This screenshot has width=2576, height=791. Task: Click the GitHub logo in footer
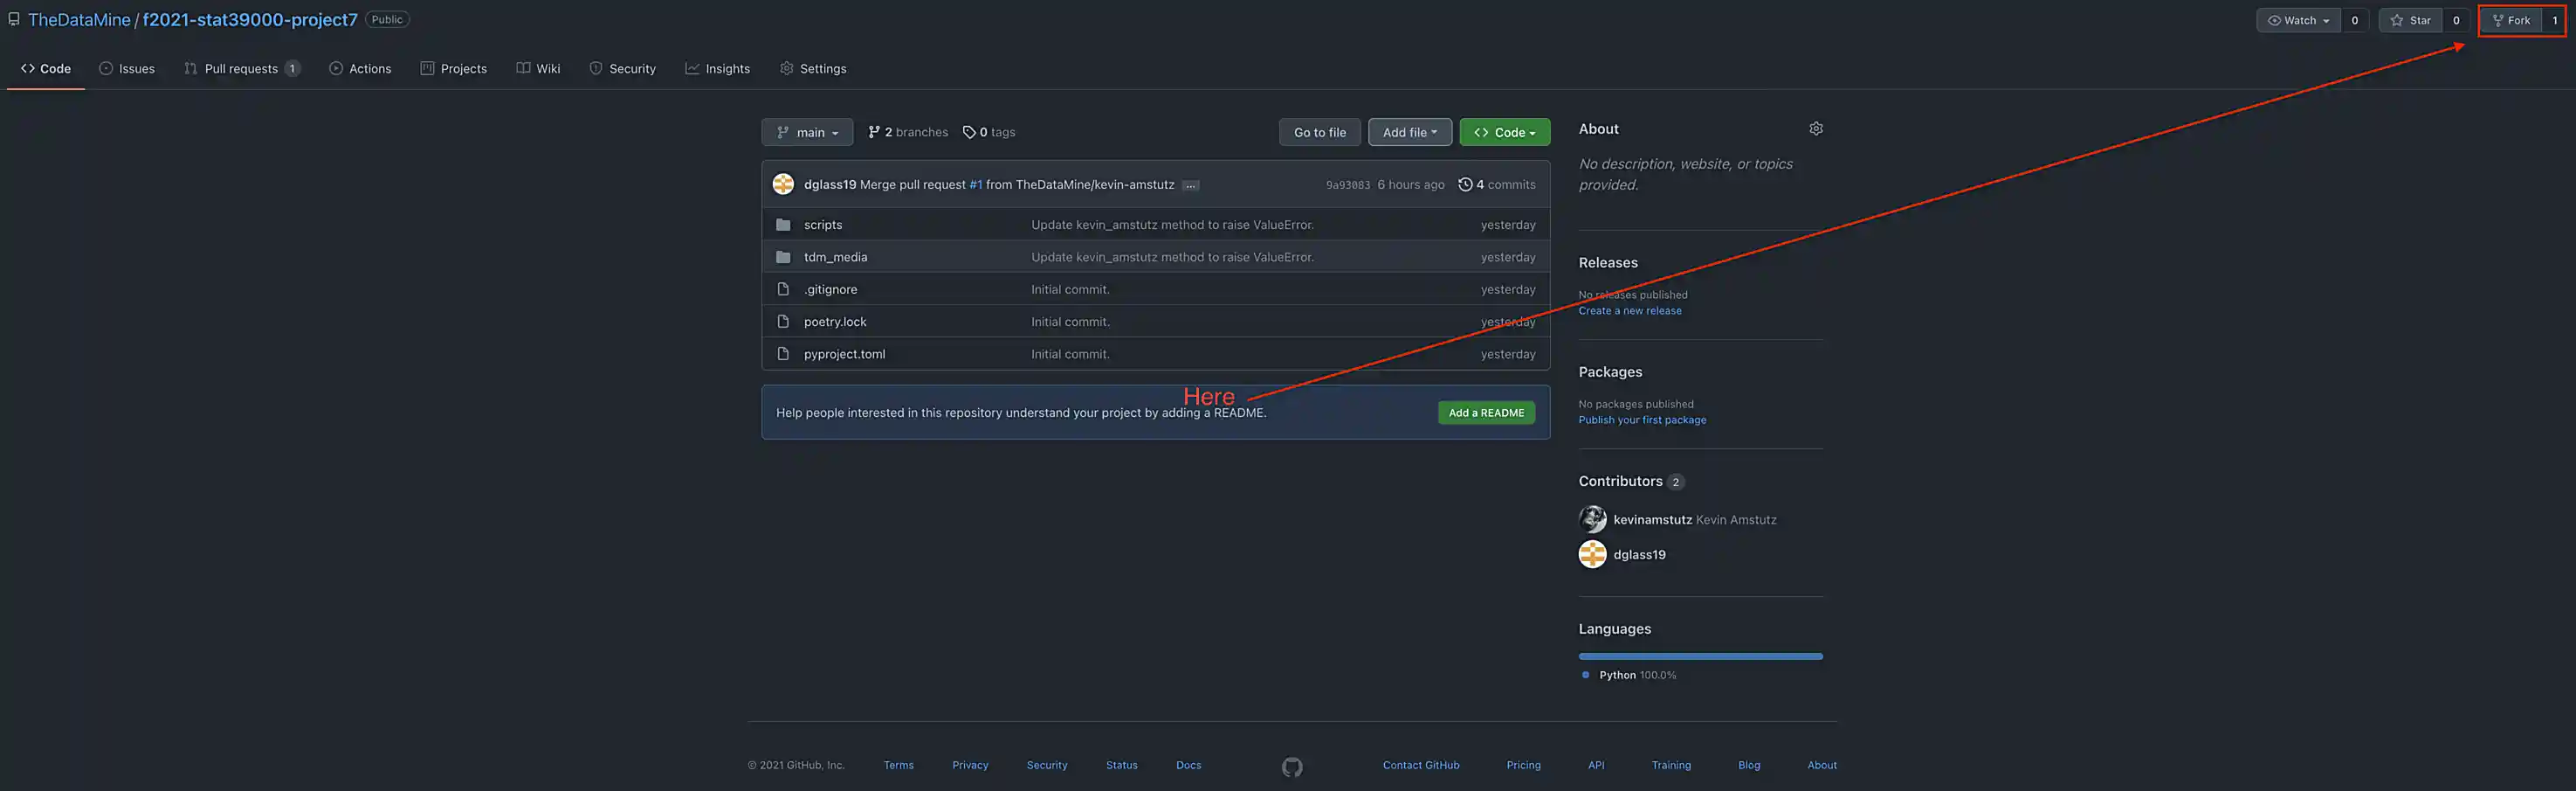point(1292,767)
